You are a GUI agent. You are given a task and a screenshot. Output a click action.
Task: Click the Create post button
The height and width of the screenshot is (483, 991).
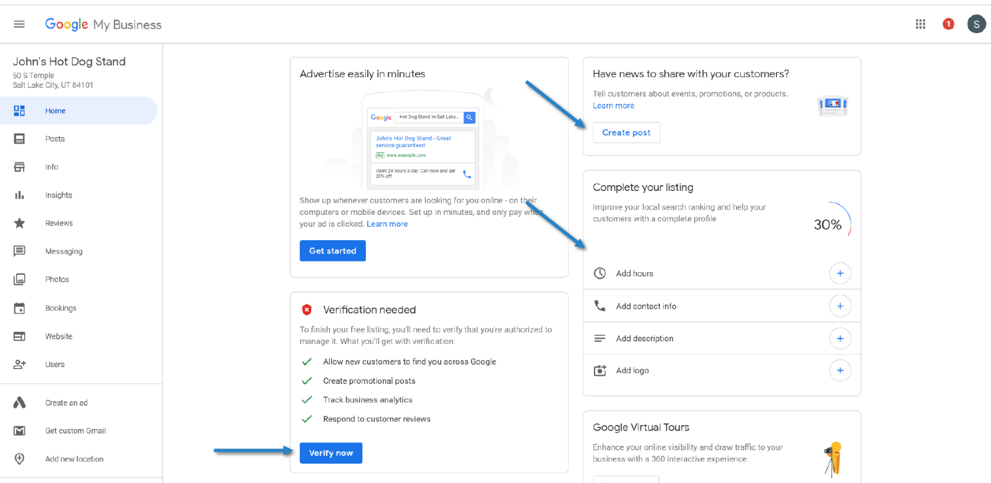pos(627,132)
